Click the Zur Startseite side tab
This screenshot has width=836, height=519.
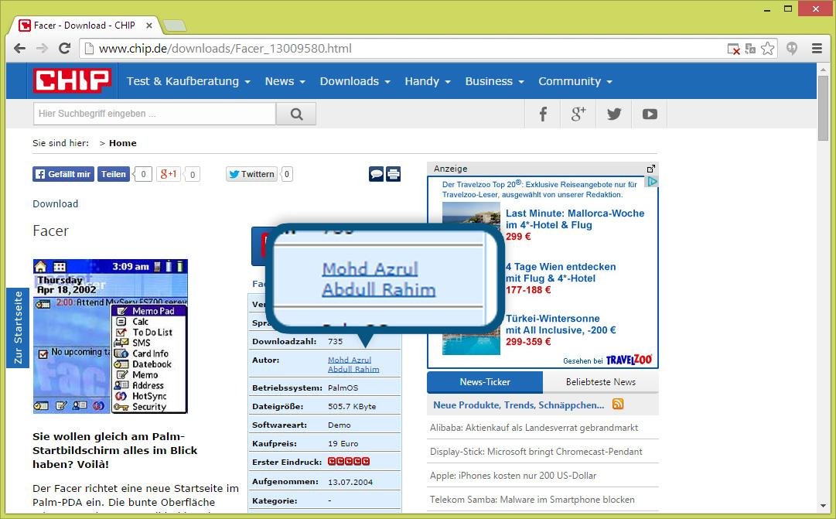click(x=18, y=327)
